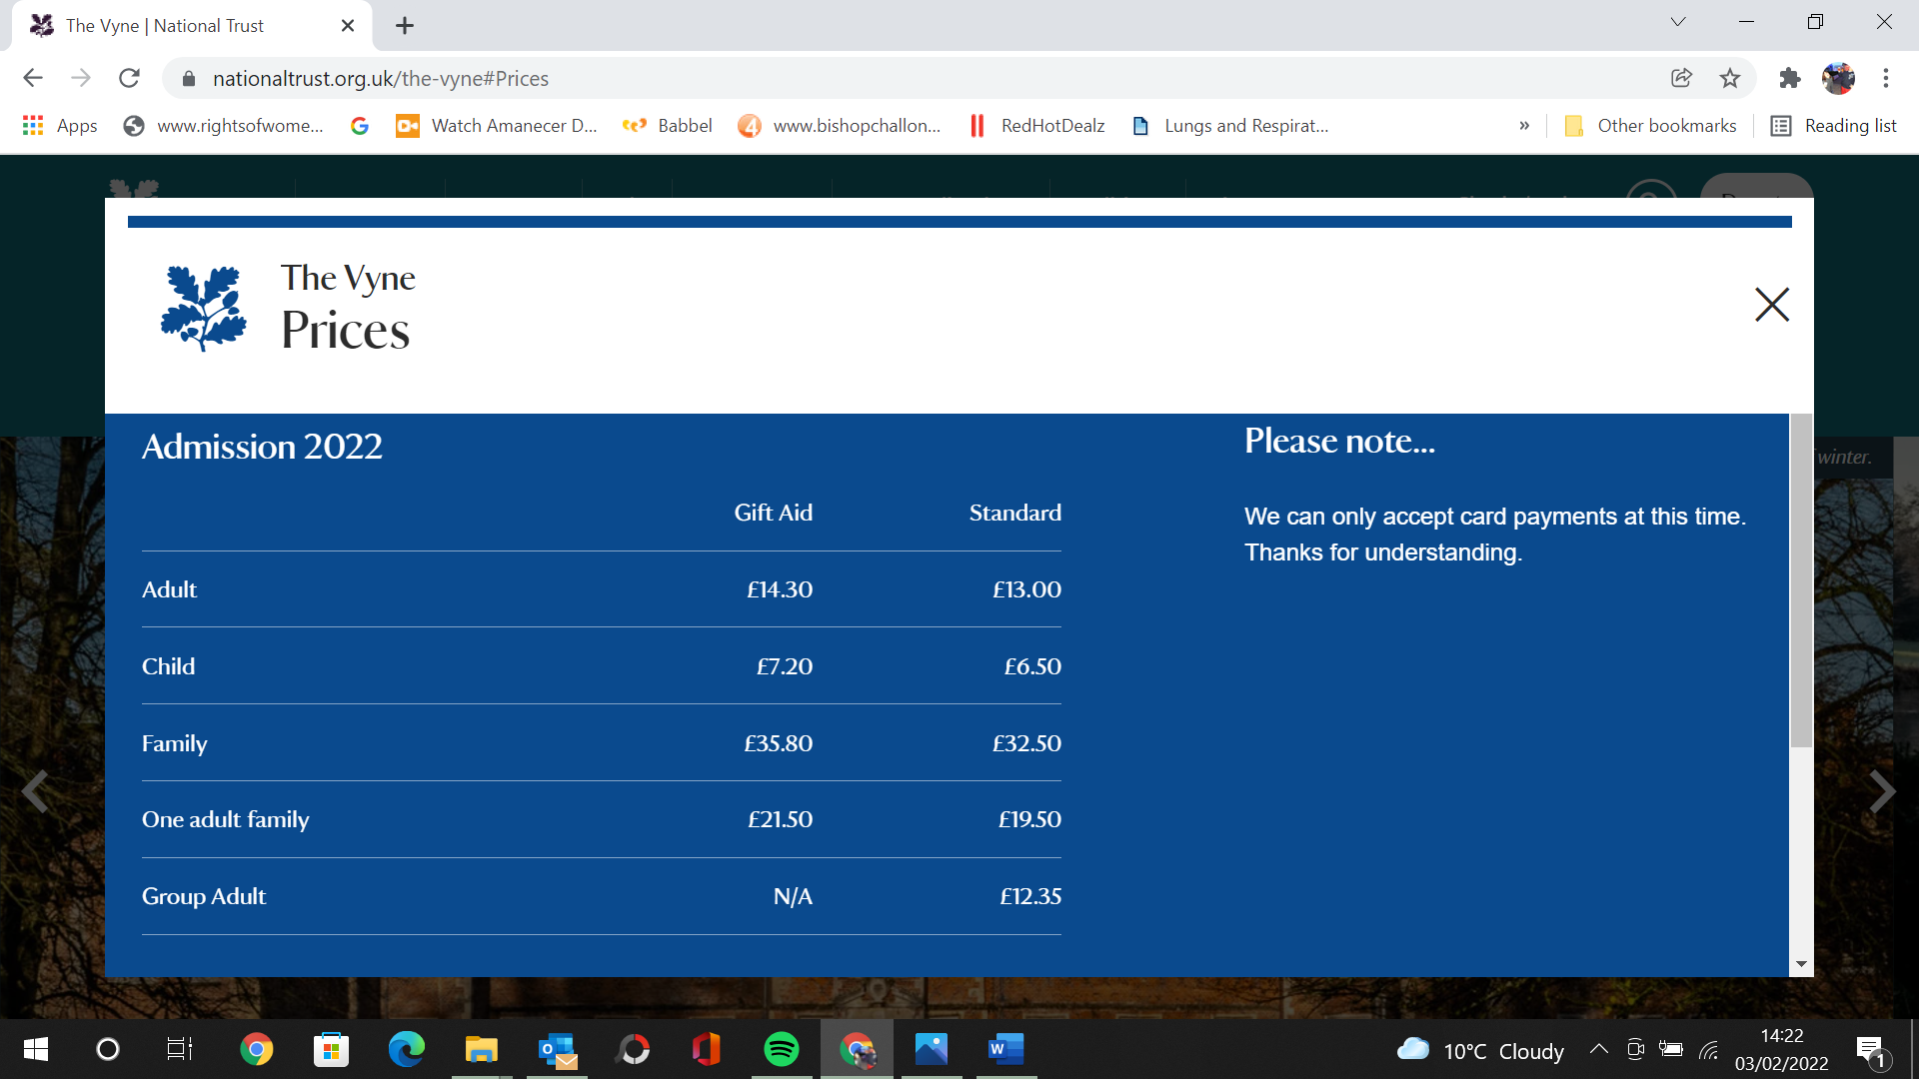The width and height of the screenshot is (1919, 1079).
Task: Close the Prices modal with the X
Action: coord(1771,305)
